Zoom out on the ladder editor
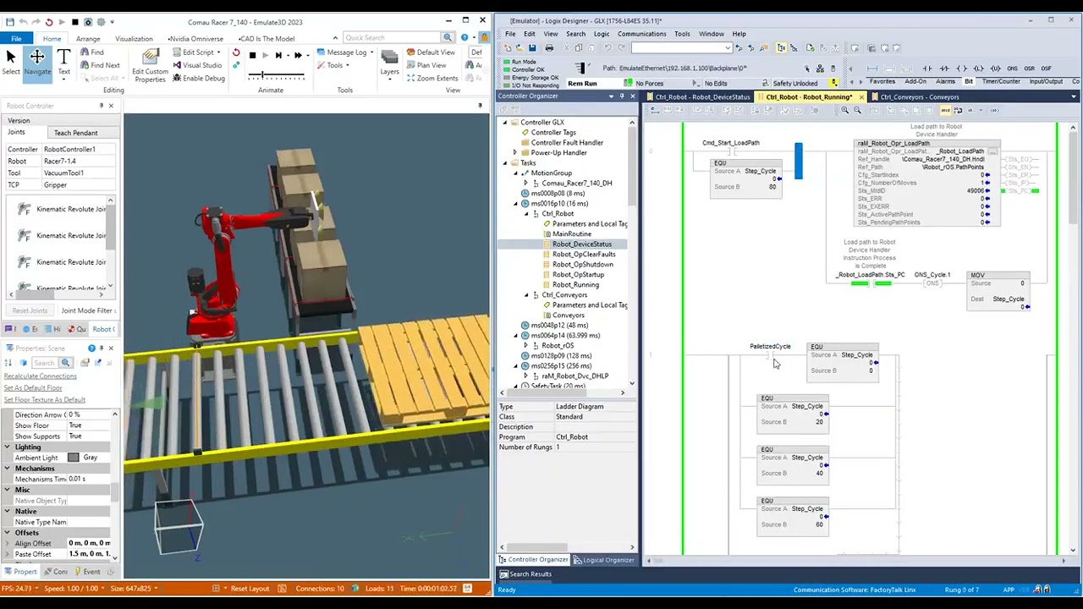This screenshot has width=1083, height=609. 857,111
